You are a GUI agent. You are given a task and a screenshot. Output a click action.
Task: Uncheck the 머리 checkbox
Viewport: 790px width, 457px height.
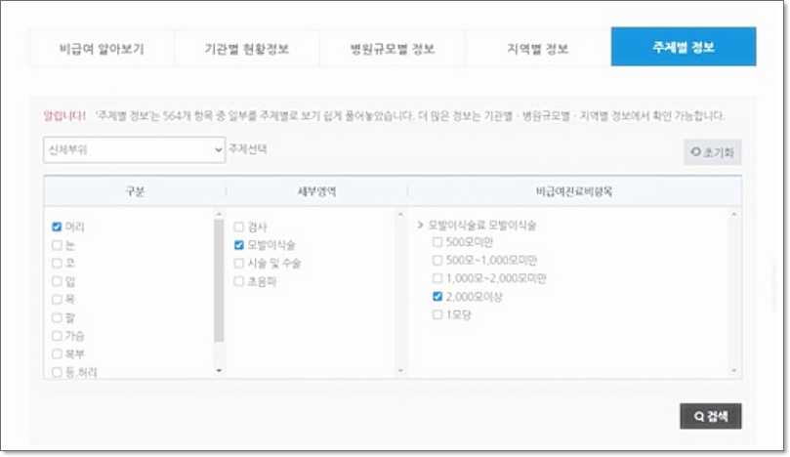pyautogui.click(x=57, y=227)
